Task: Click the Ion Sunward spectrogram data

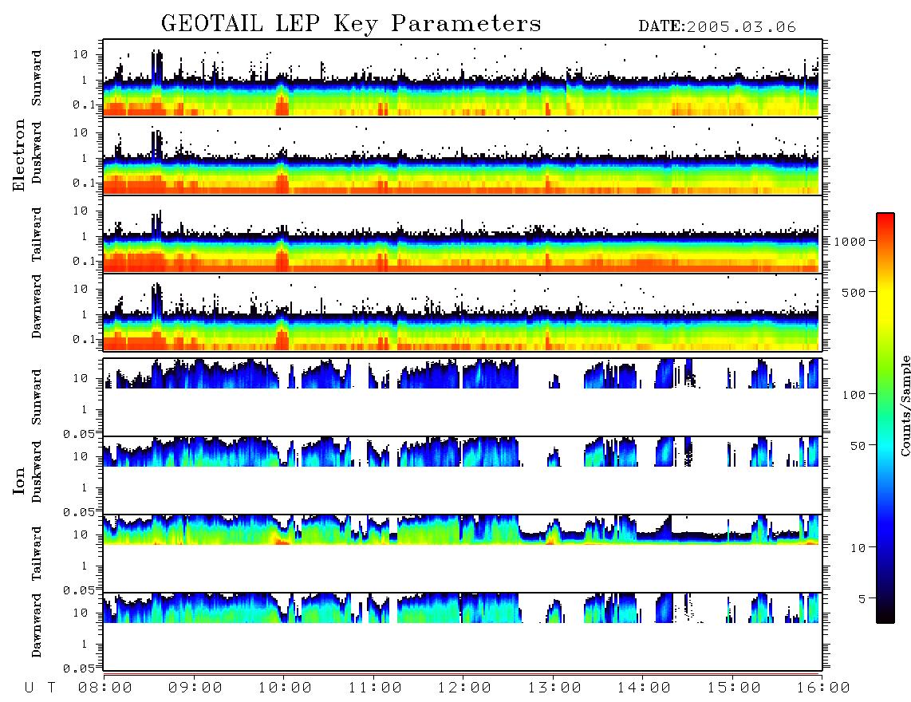Action: click(463, 373)
